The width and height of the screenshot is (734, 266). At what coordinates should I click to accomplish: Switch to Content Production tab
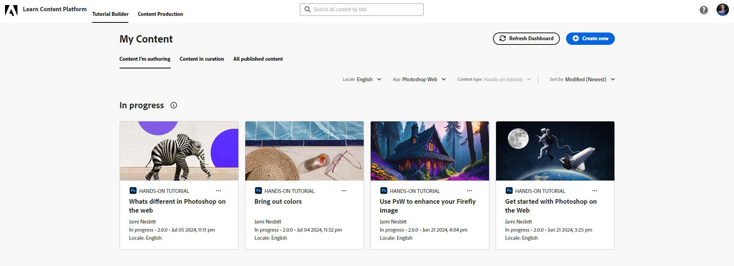coord(160,14)
